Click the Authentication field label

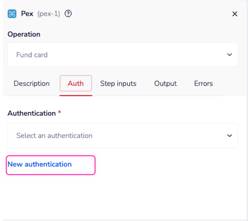(x=32, y=113)
